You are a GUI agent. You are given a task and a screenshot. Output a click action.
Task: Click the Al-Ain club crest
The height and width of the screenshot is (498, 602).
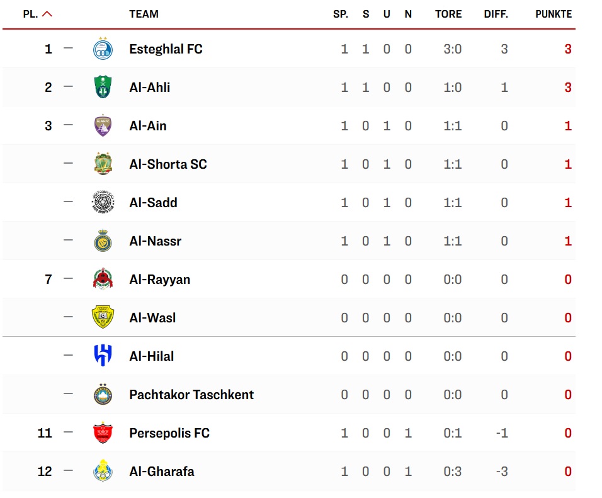(103, 125)
